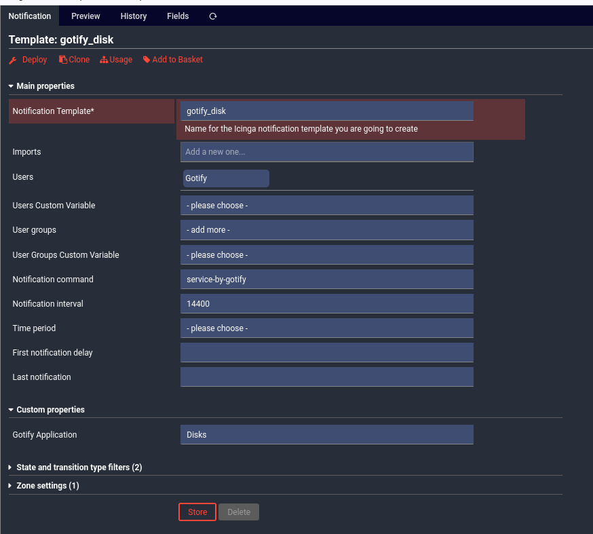
Task: Switch to the Fields tab
Action: pos(178,16)
